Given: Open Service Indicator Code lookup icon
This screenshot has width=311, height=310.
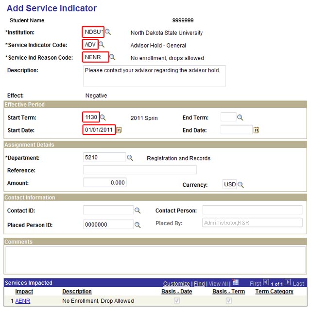Looking at the screenshot, I should pyautogui.click(x=102, y=45).
